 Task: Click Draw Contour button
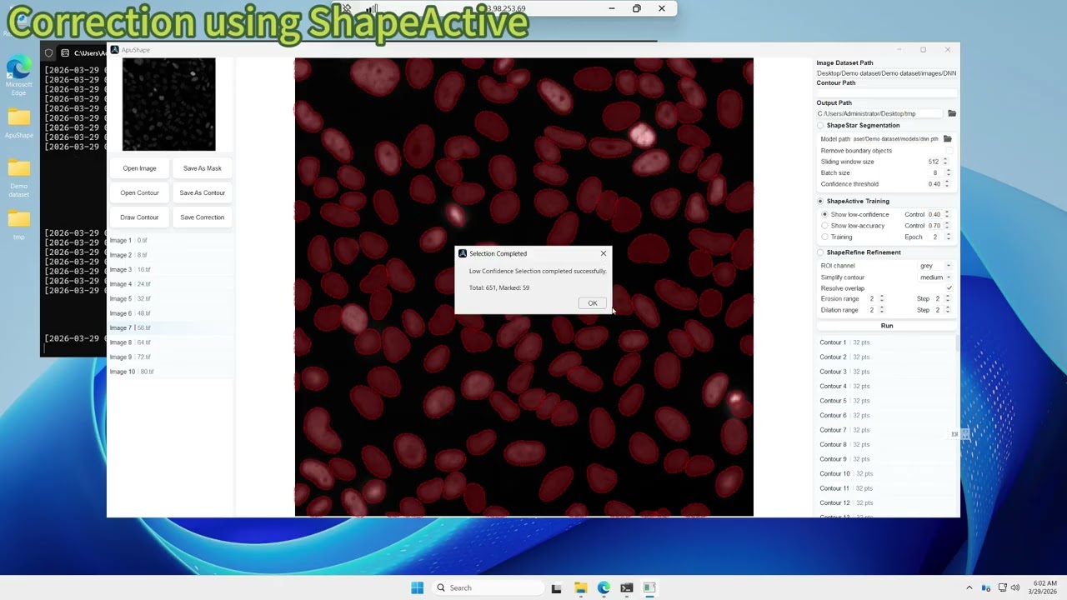click(x=139, y=217)
